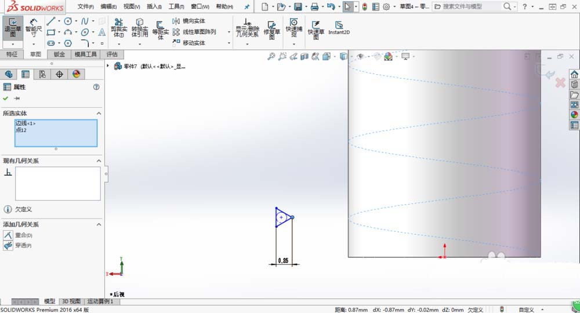This screenshot has height=313, width=580.
Task: Open the Trim Entities dropdown arrow
Action: 119,45
